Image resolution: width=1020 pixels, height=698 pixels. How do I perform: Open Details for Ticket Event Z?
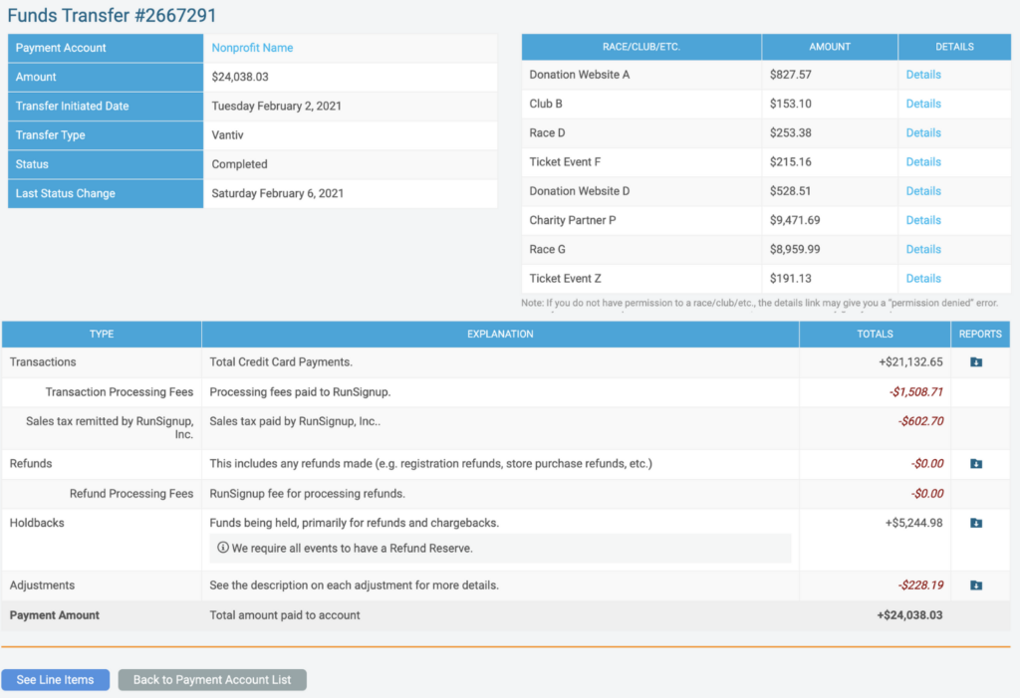point(922,279)
